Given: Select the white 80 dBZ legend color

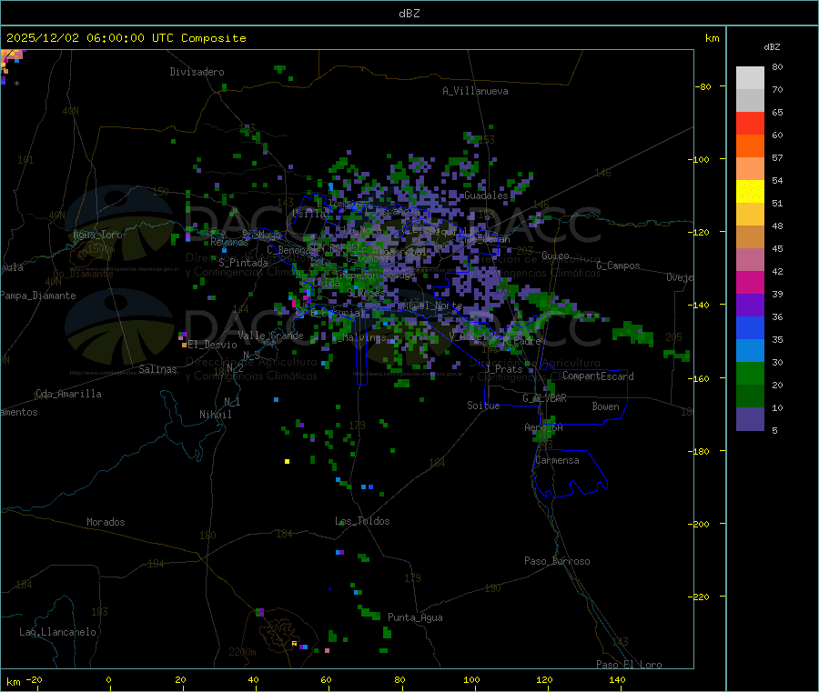Looking at the screenshot, I should [x=750, y=78].
